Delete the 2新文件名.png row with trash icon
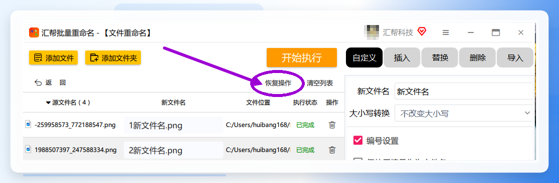This screenshot has width=559, height=183. tap(332, 150)
